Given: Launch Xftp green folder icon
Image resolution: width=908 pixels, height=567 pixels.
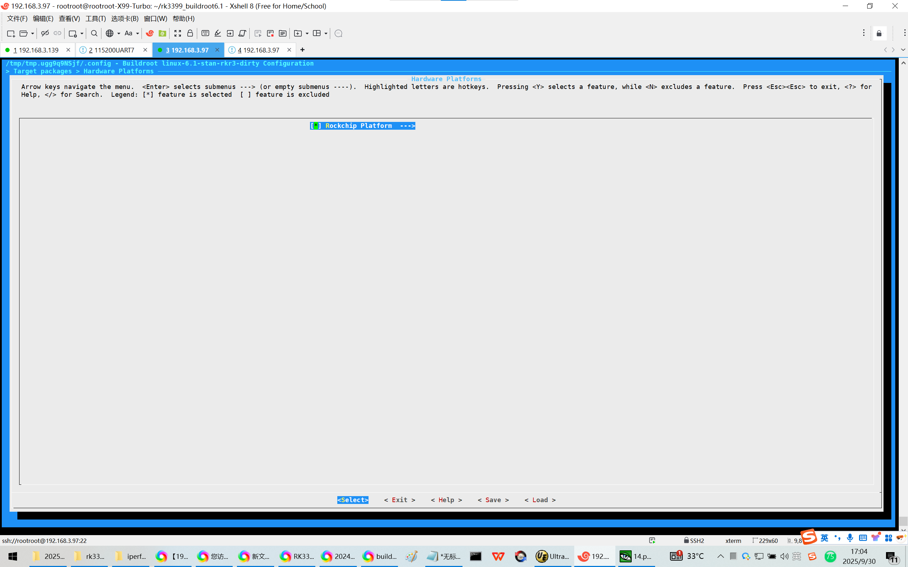Looking at the screenshot, I should click(162, 33).
